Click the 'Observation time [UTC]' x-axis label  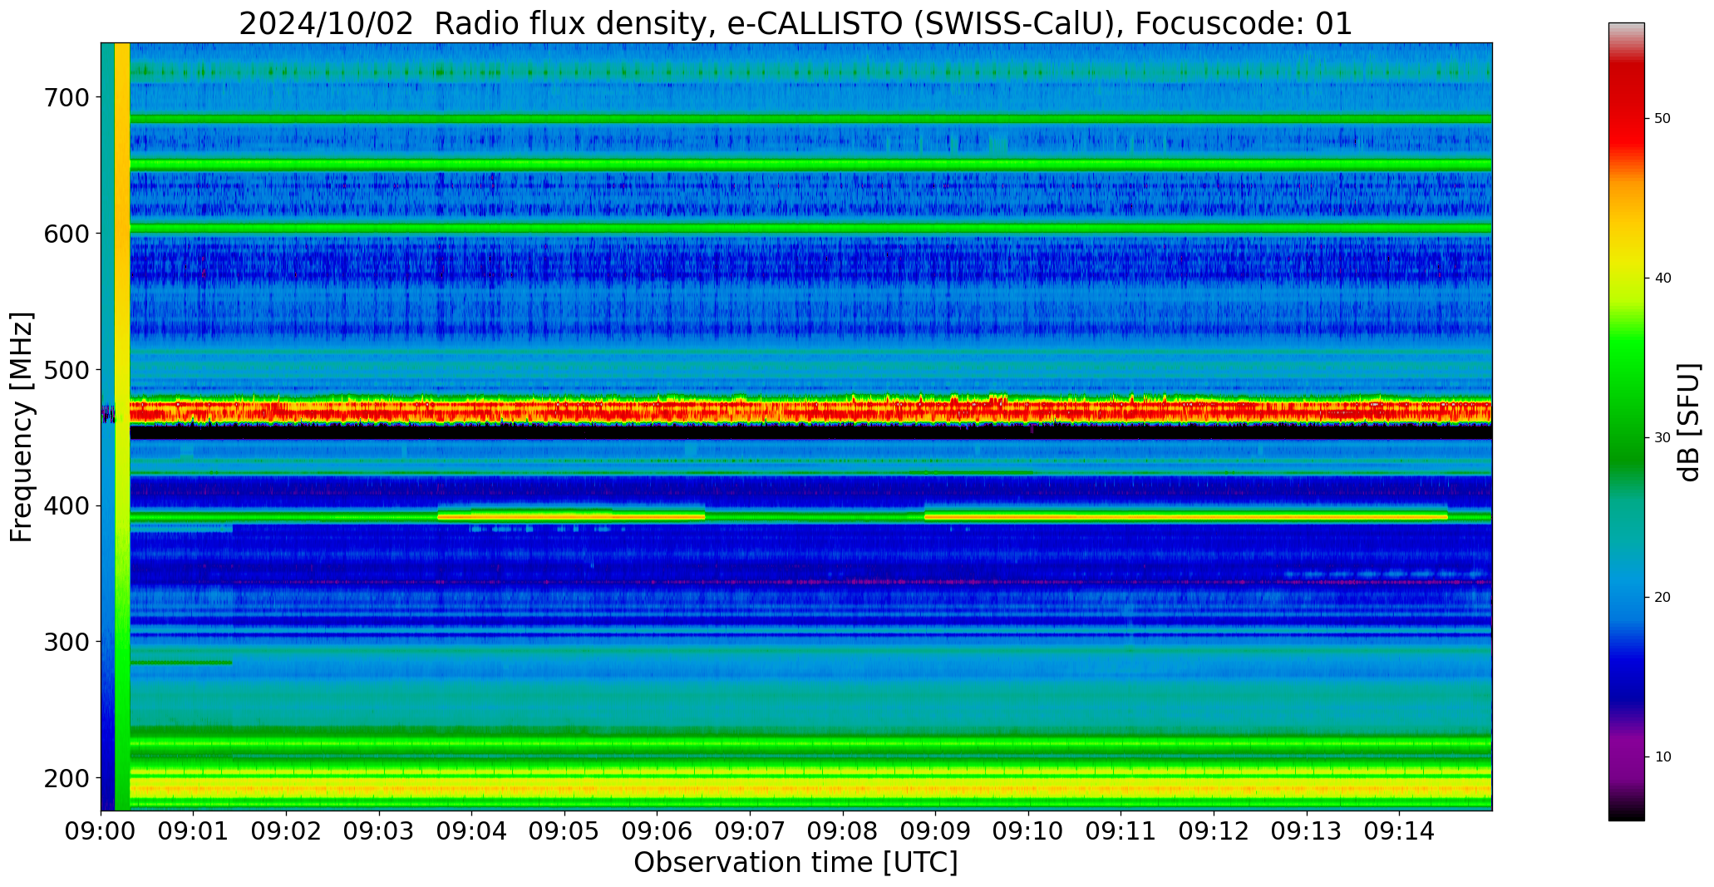(x=795, y=863)
